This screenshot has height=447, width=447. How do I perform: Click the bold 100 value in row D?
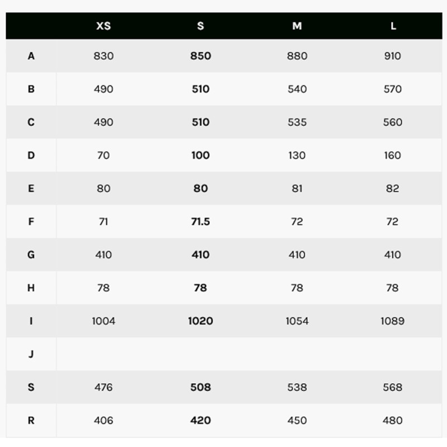[201, 155]
